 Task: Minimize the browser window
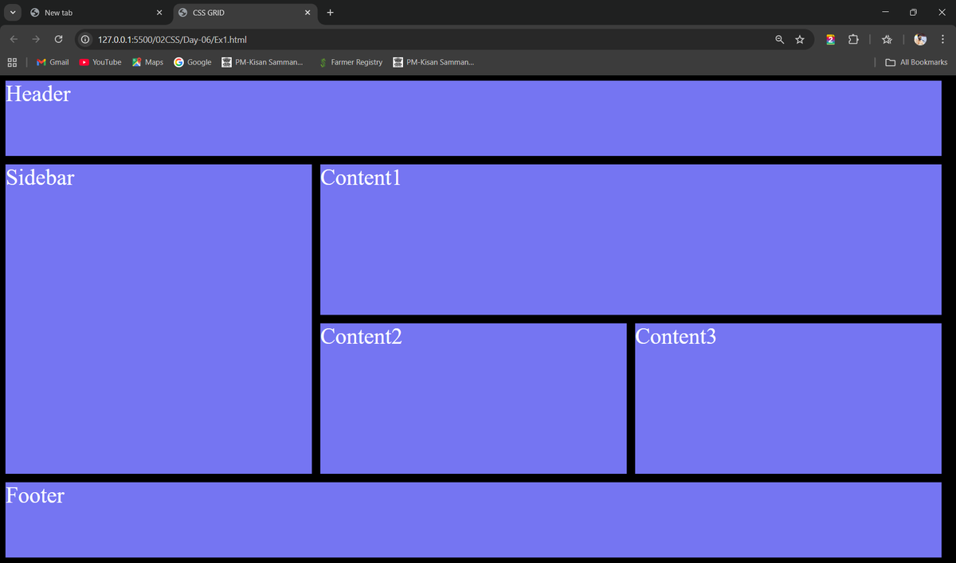[884, 13]
